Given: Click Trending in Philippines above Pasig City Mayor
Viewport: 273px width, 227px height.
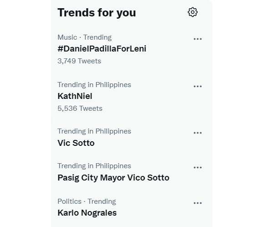Looking at the screenshot, I should tap(94, 166).
